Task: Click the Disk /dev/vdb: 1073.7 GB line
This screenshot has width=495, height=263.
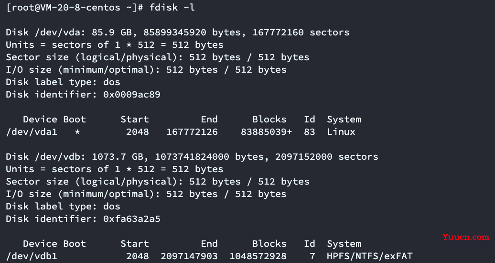Action: pos(192,156)
